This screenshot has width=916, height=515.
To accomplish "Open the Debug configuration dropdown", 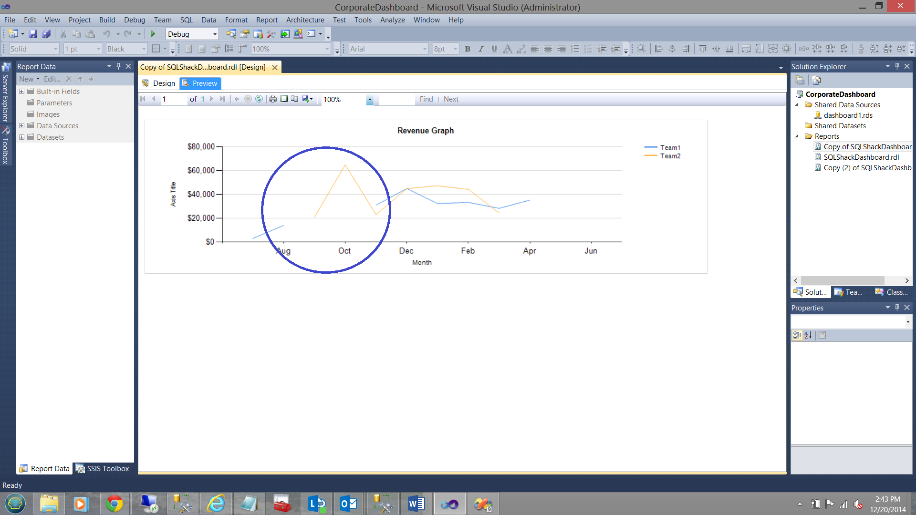I will coord(215,34).
